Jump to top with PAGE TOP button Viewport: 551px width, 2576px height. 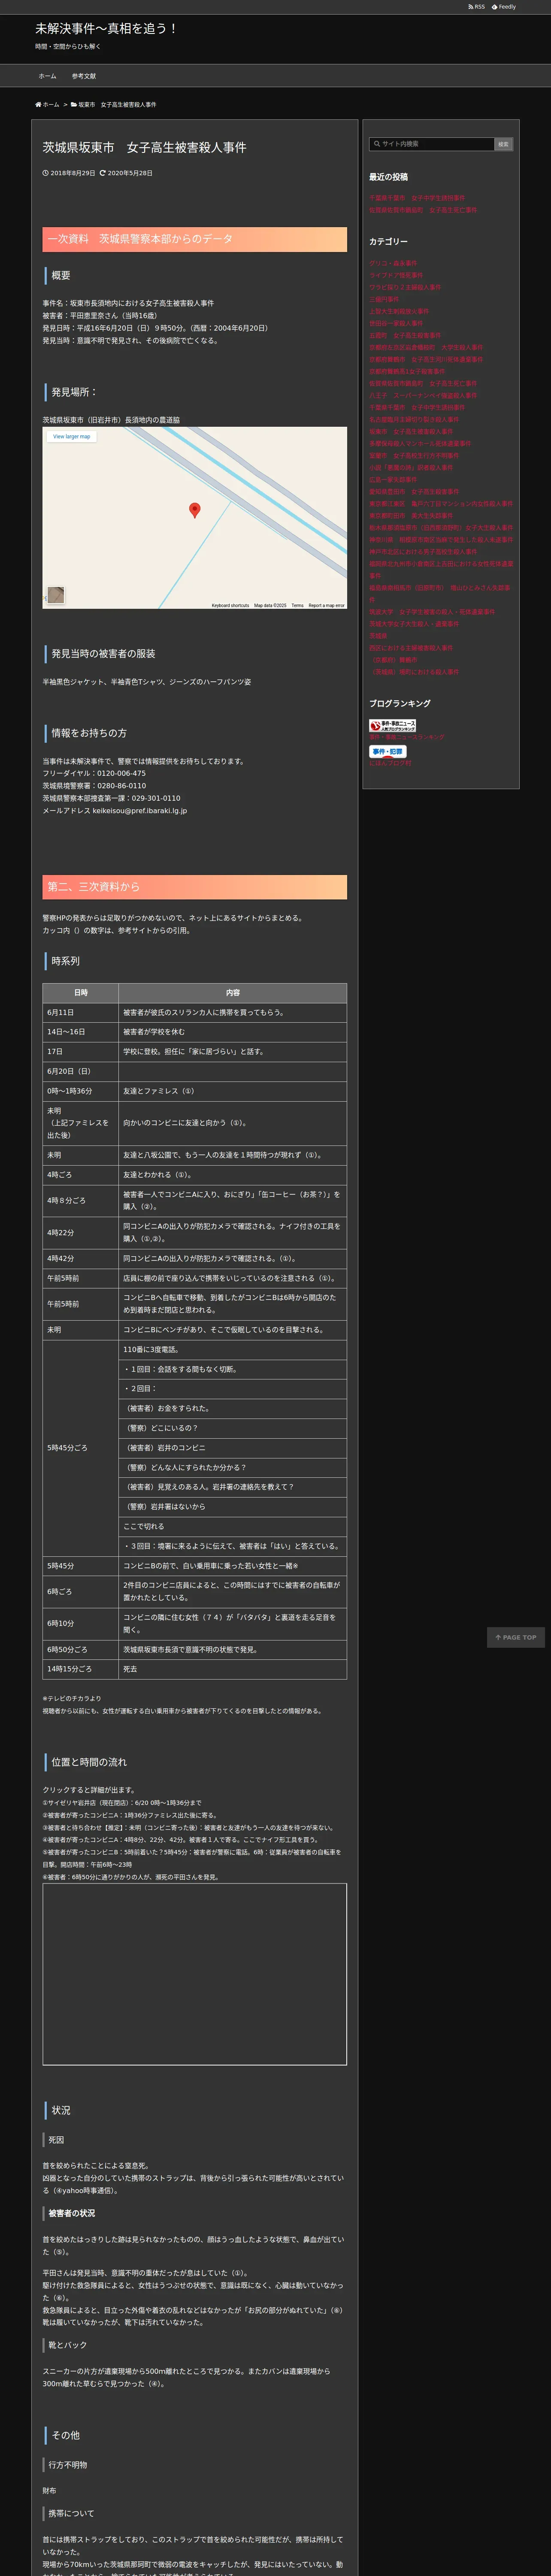pos(516,1637)
